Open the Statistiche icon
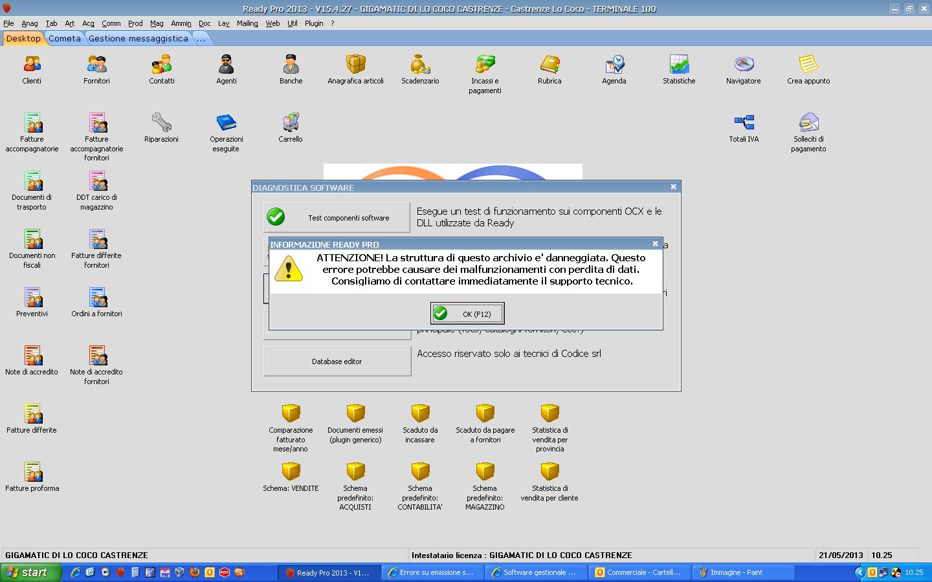932x582 pixels. tap(679, 65)
